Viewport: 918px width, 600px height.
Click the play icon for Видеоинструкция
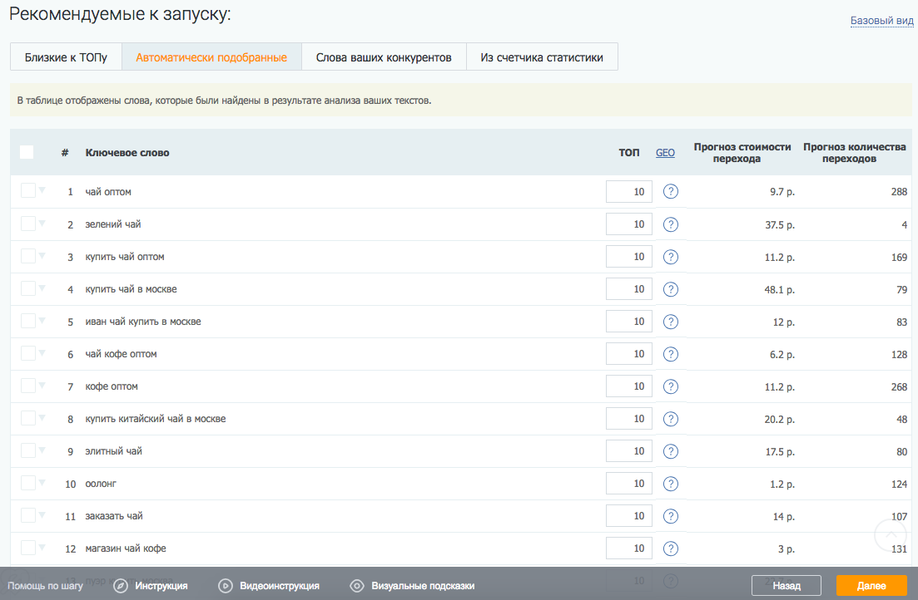225,586
